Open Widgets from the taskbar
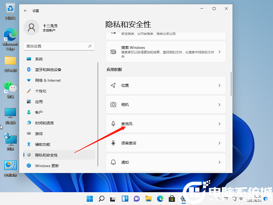The width and height of the screenshot is (273, 205). pyautogui.click(x=125, y=199)
